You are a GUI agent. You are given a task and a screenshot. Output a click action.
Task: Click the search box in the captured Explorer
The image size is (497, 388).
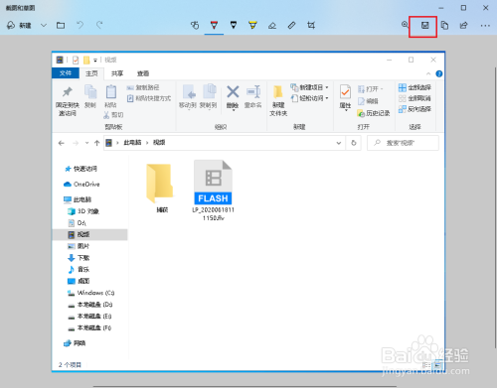point(403,143)
